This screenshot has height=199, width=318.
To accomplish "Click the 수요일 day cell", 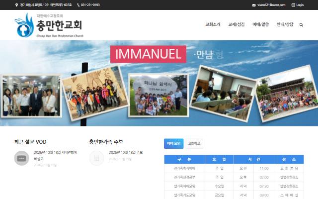I will [x=220, y=186].
